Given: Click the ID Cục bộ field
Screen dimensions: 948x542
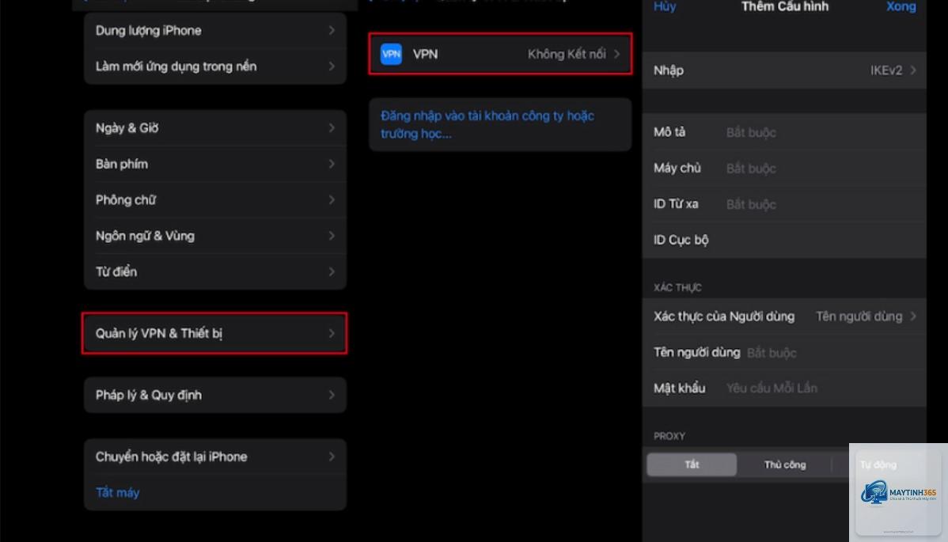Looking at the screenshot, I should [784, 240].
